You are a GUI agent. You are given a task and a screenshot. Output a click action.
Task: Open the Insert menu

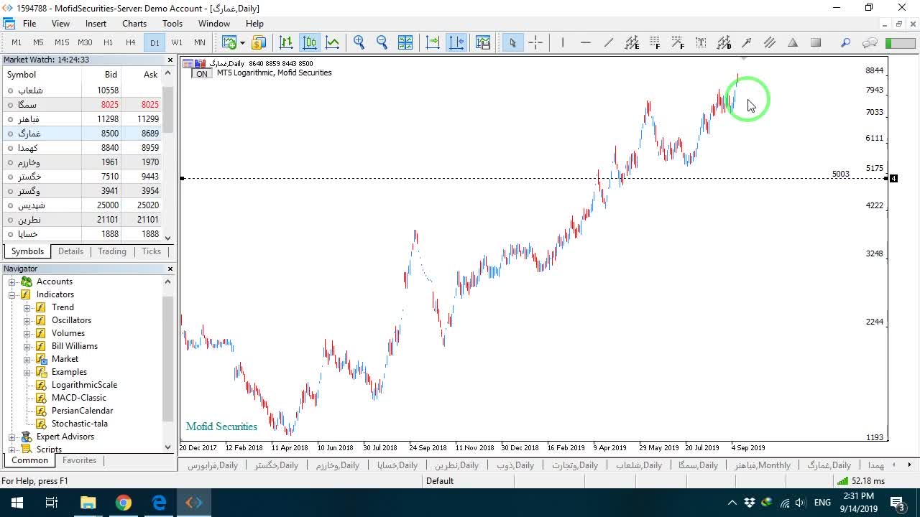96,24
